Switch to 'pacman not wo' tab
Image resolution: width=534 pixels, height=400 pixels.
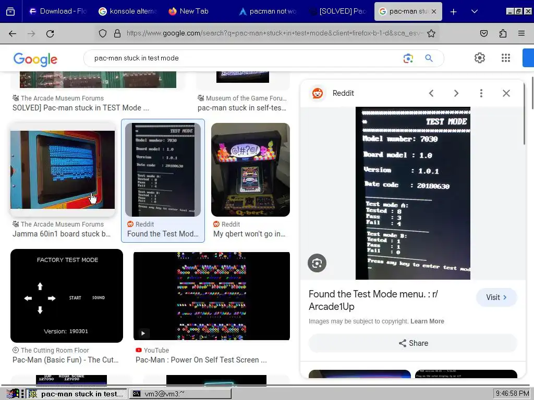pos(268,11)
